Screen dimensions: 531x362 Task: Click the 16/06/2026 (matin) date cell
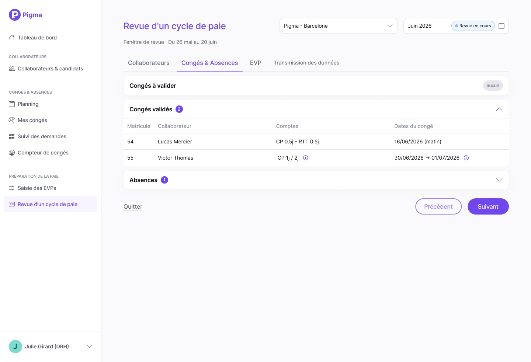[x=418, y=142]
